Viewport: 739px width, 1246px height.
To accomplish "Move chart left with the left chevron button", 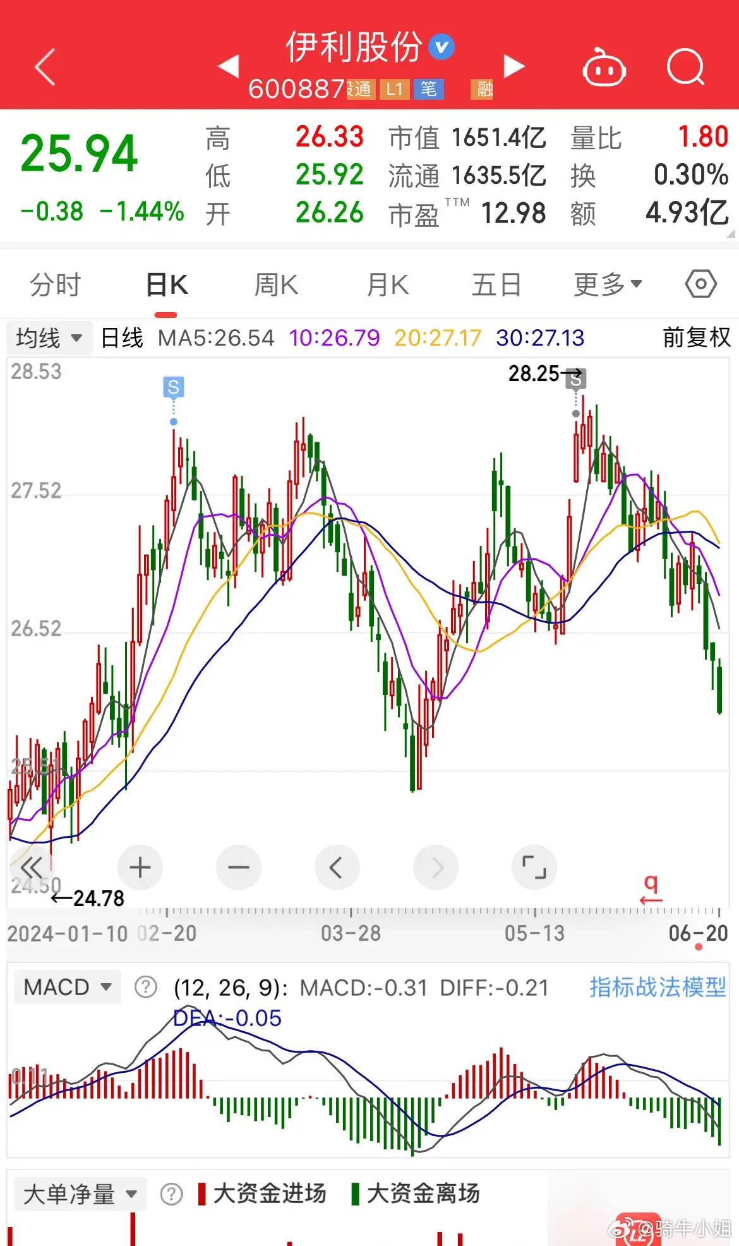I will (x=337, y=867).
